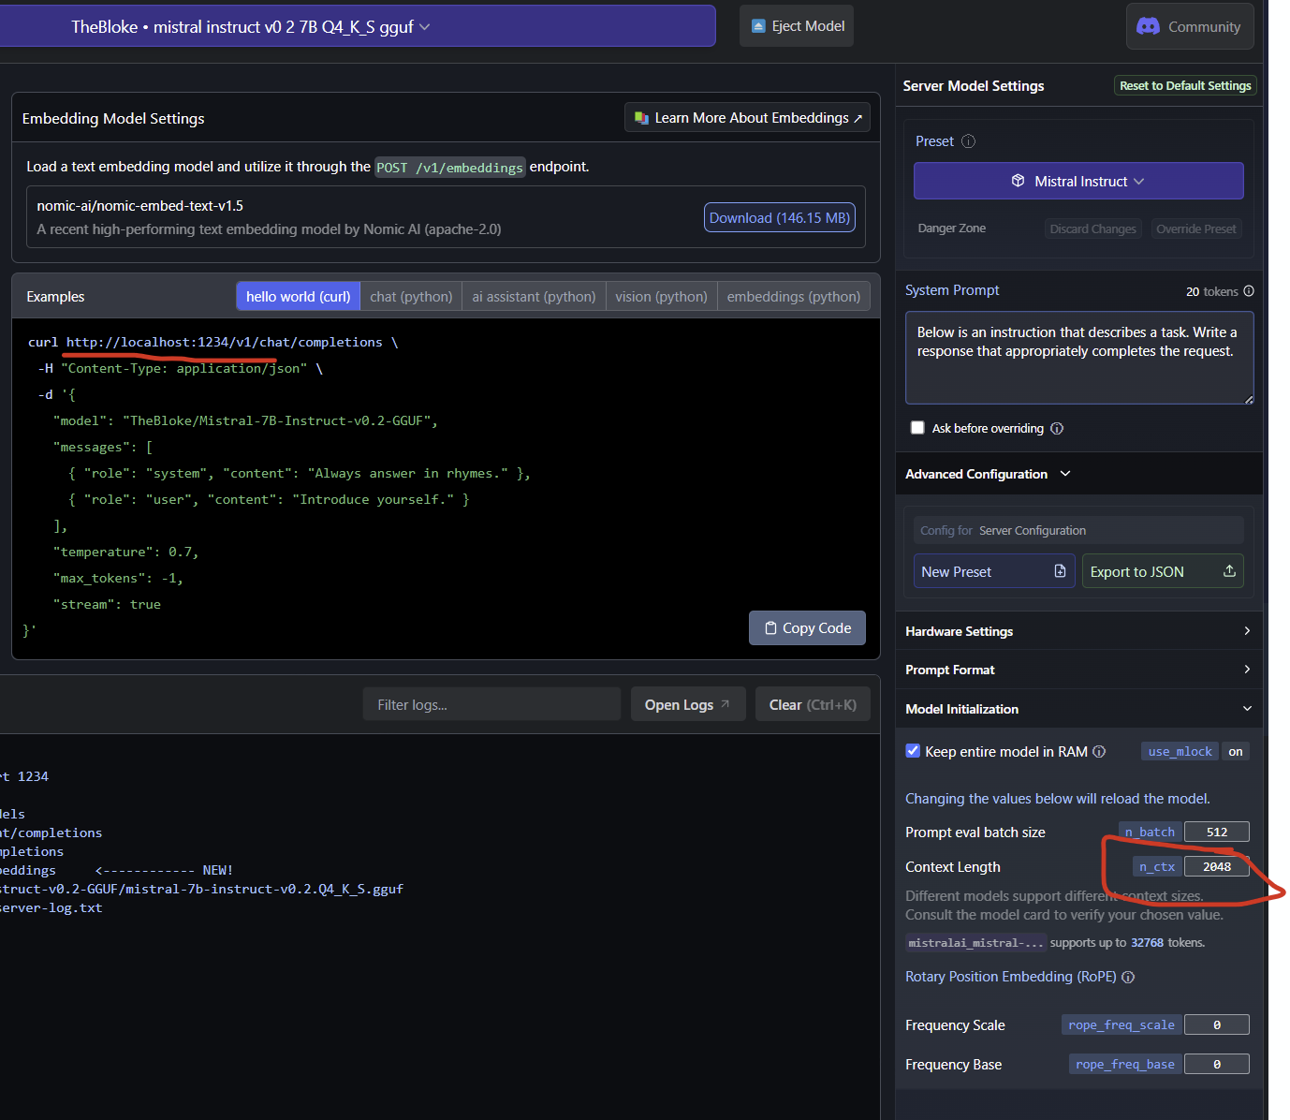Enable the Ask before overriding checkbox
The width and height of the screenshot is (1290, 1120).
tap(917, 428)
